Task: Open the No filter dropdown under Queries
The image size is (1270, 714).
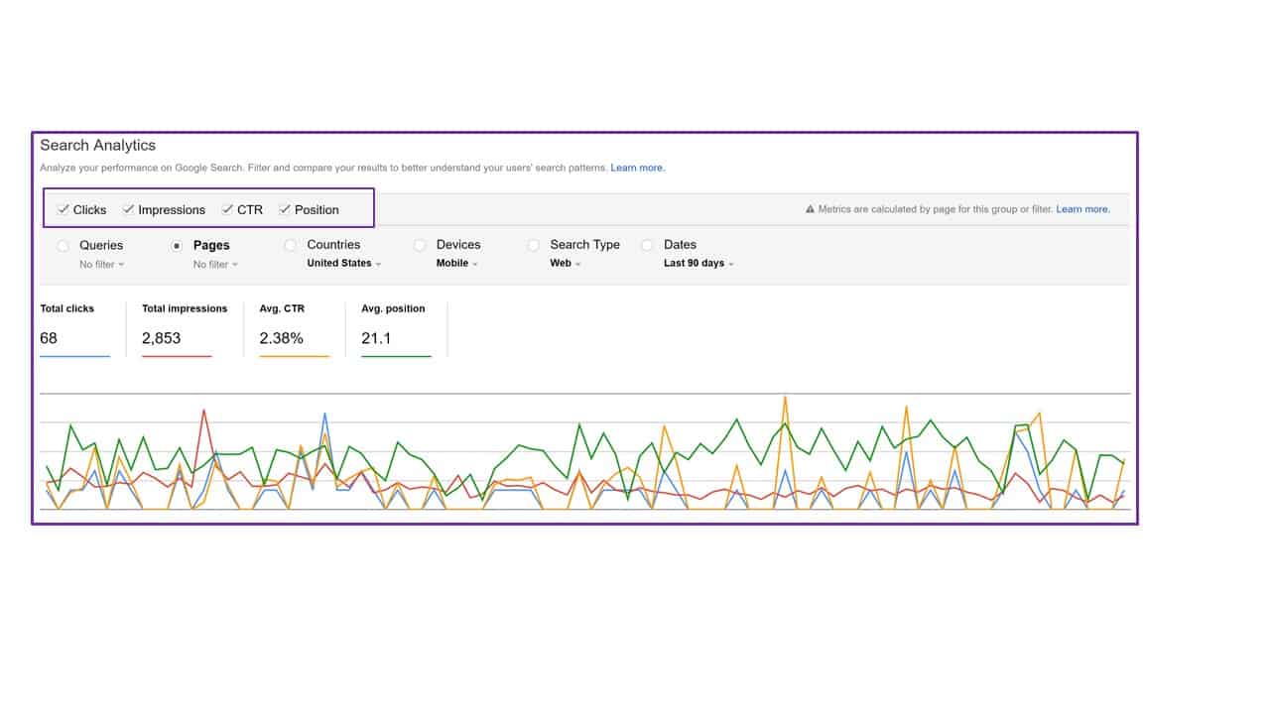Action: (x=101, y=264)
